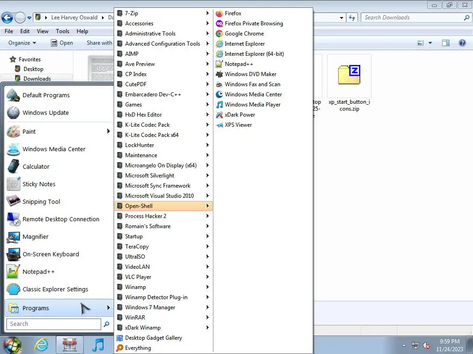Launch Google Chrome

tap(240, 34)
